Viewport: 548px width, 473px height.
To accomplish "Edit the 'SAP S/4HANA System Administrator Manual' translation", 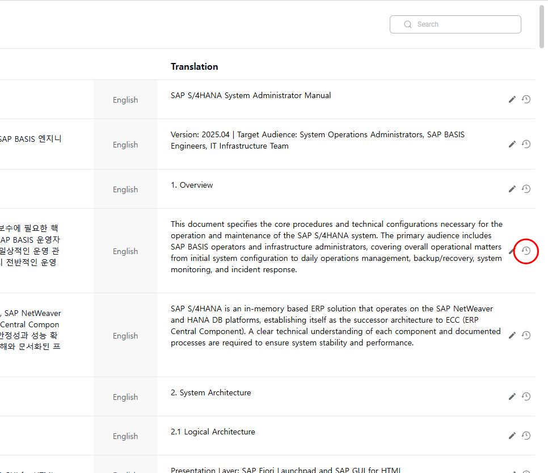I will pos(512,100).
